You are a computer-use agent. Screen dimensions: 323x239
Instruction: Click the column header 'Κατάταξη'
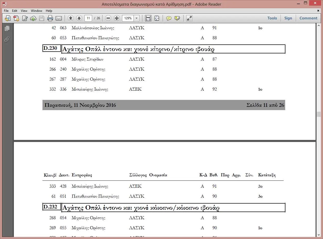(267, 175)
